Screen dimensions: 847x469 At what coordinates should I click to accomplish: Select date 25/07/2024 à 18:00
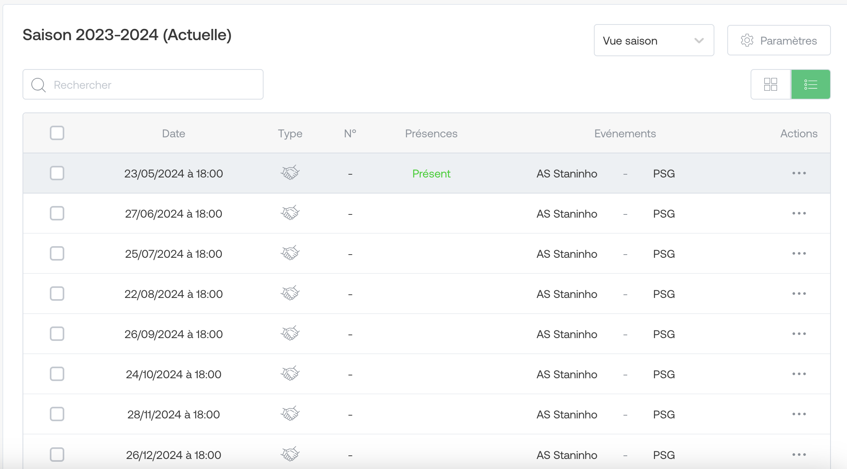pyautogui.click(x=174, y=254)
